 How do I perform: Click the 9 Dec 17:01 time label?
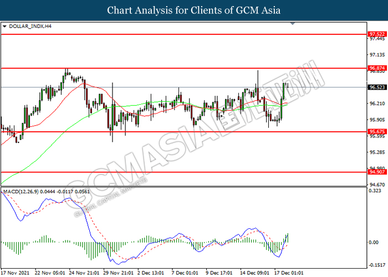coord(219,273)
